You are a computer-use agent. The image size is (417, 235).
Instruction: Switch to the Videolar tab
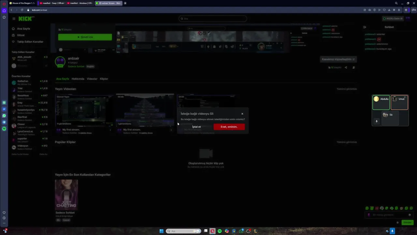[92, 79]
